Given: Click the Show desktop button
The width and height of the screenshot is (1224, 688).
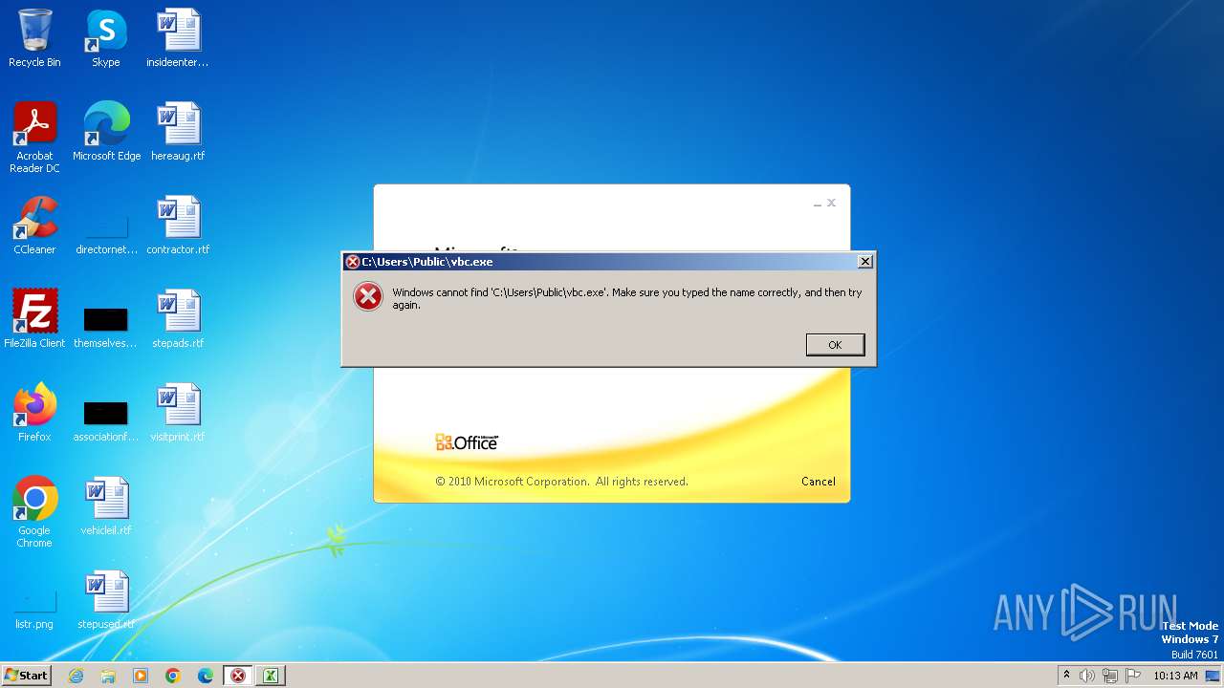Looking at the screenshot, I should [1213, 676].
